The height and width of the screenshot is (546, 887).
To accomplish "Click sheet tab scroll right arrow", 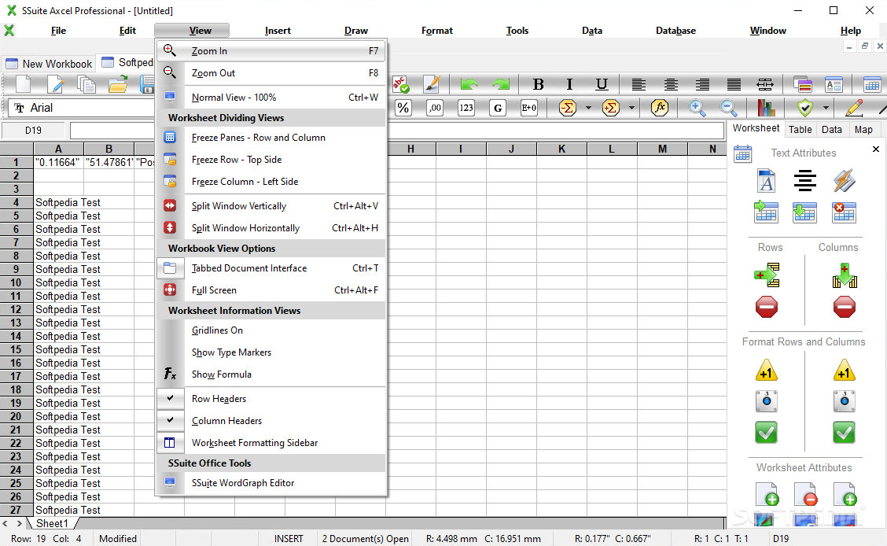I will coord(19,524).
